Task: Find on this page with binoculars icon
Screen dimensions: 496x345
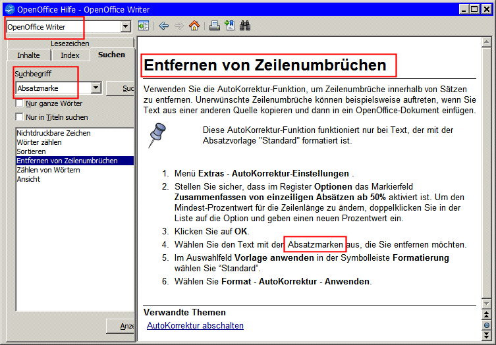Action: 245,26
